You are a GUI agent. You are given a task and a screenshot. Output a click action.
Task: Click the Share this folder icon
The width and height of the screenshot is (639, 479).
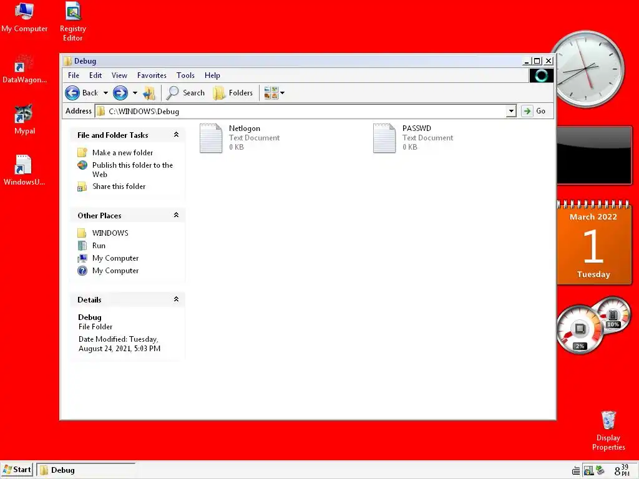(x=82, y=186)
